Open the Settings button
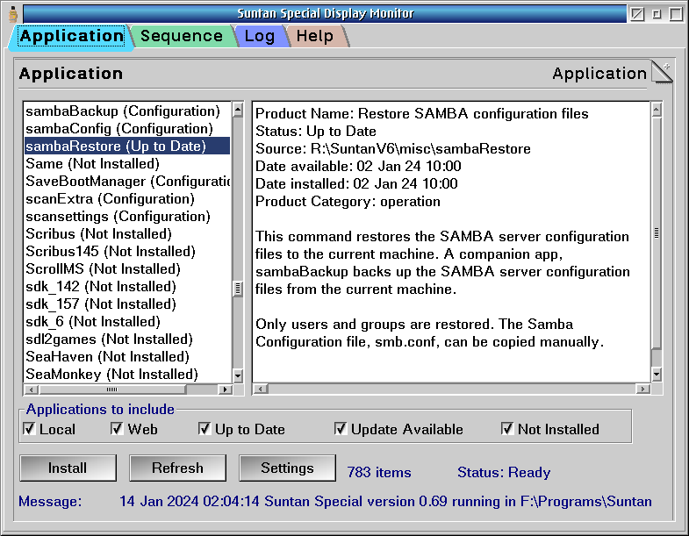The width and height of the screenshot is (689, 536). (x=287, y=468)
